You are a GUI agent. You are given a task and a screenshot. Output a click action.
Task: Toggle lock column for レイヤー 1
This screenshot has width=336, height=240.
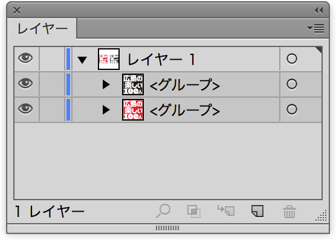click(52, 59)
